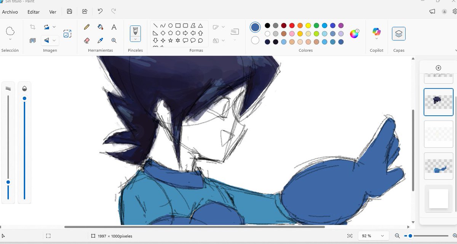Open the Archivo menu

(x=10, y=12)
